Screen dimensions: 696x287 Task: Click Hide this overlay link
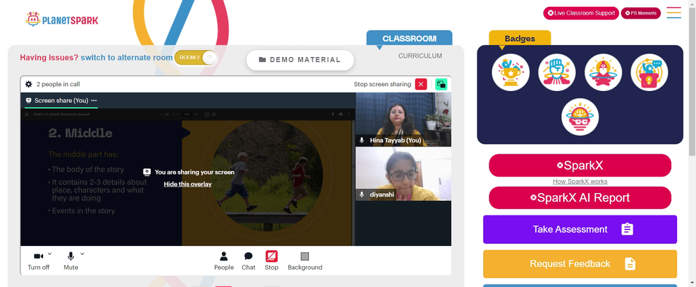click(187, 184)
